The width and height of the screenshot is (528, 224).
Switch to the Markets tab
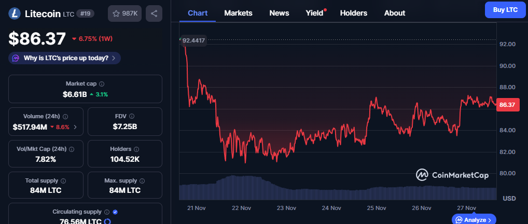click(238, 13)
